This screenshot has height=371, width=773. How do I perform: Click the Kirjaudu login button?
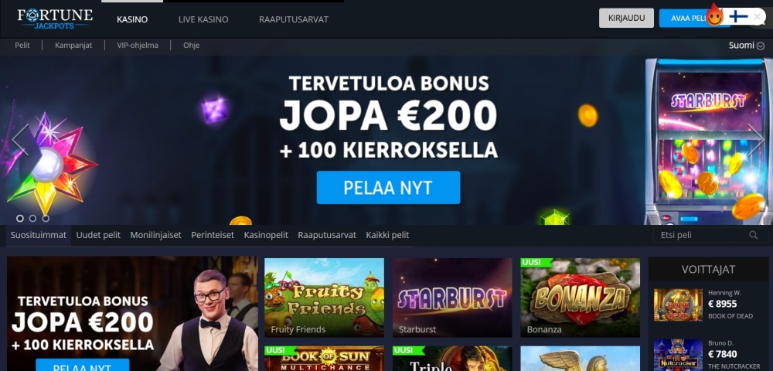tap(627, 18)
